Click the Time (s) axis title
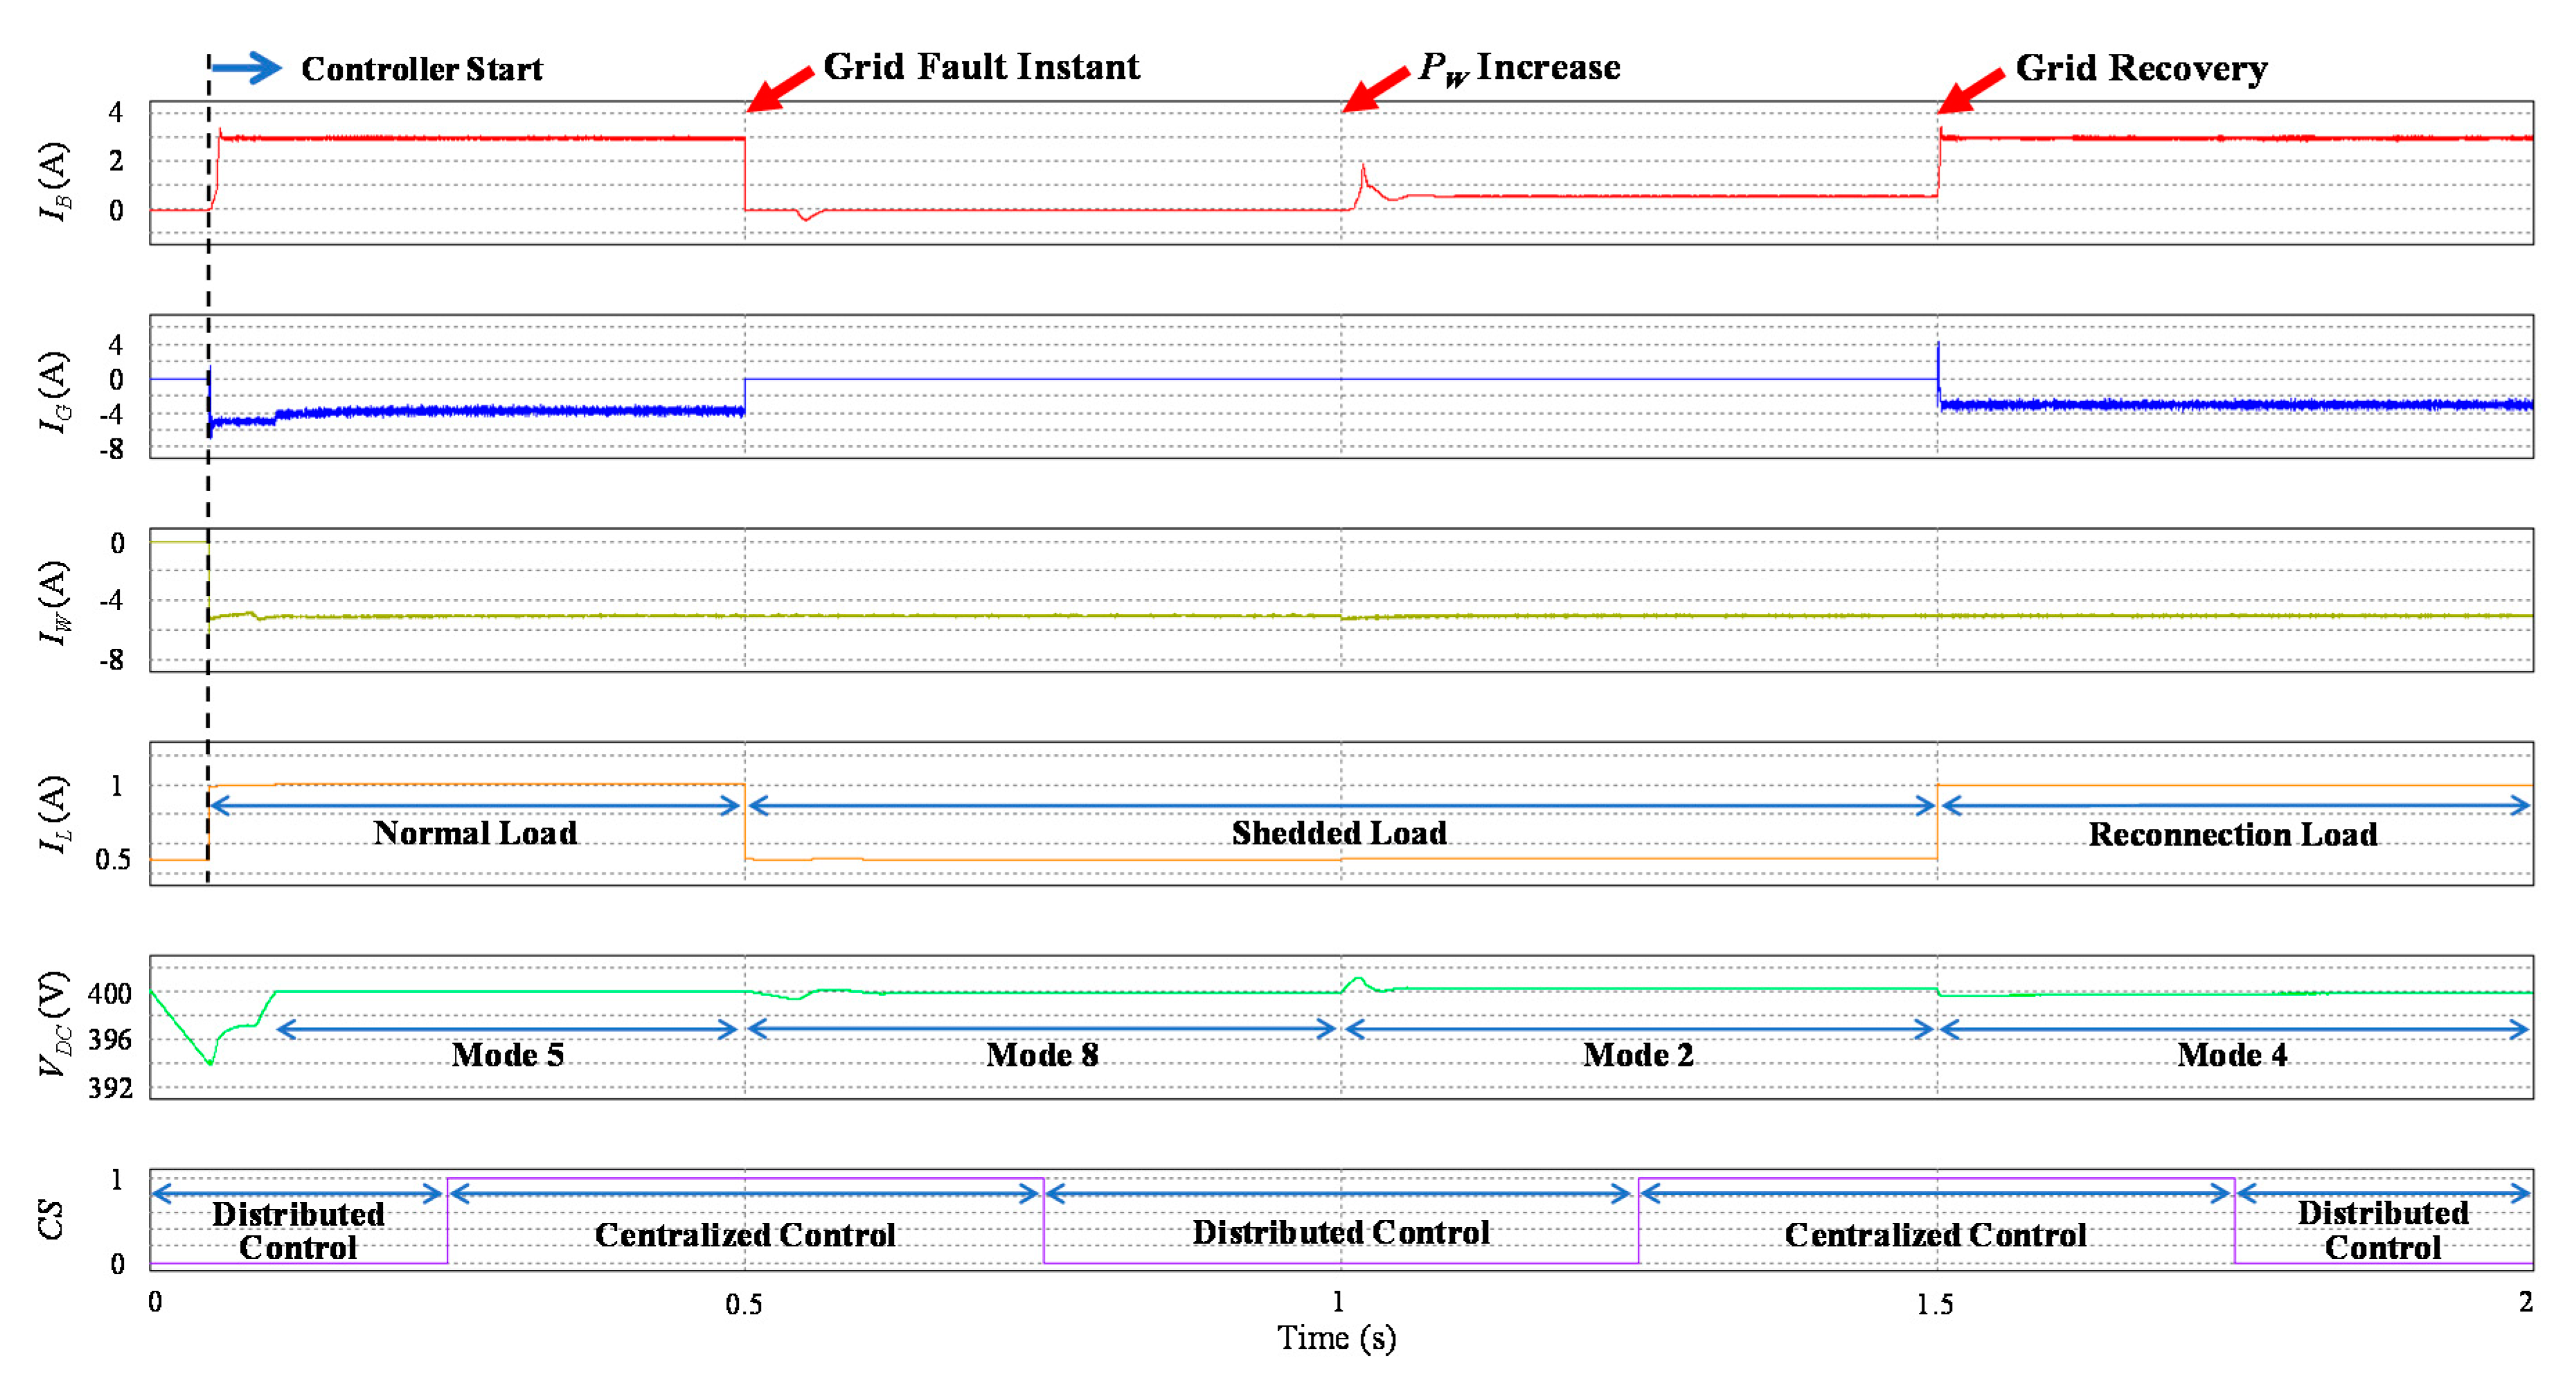This screenshot has width=2576, height=1387. 1336,1338
